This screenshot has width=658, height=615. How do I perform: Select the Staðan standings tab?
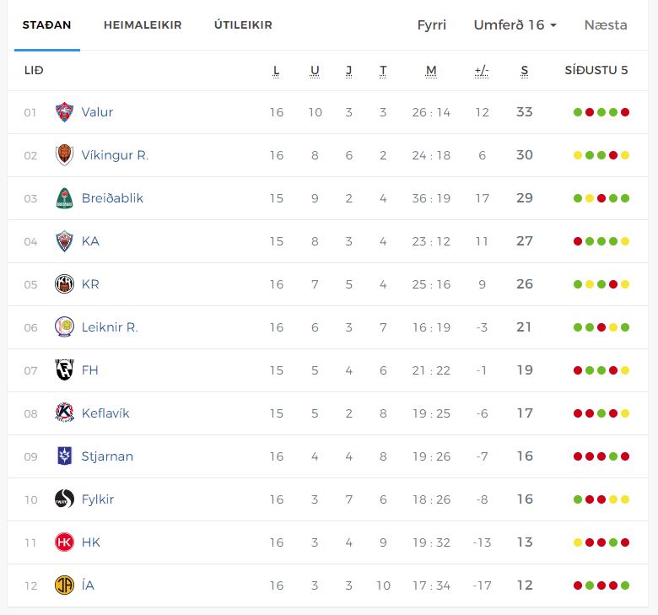pos(46,25)
